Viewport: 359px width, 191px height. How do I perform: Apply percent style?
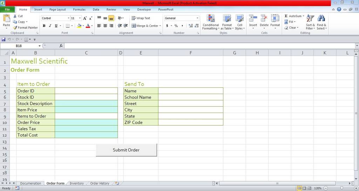coord(176,26)
